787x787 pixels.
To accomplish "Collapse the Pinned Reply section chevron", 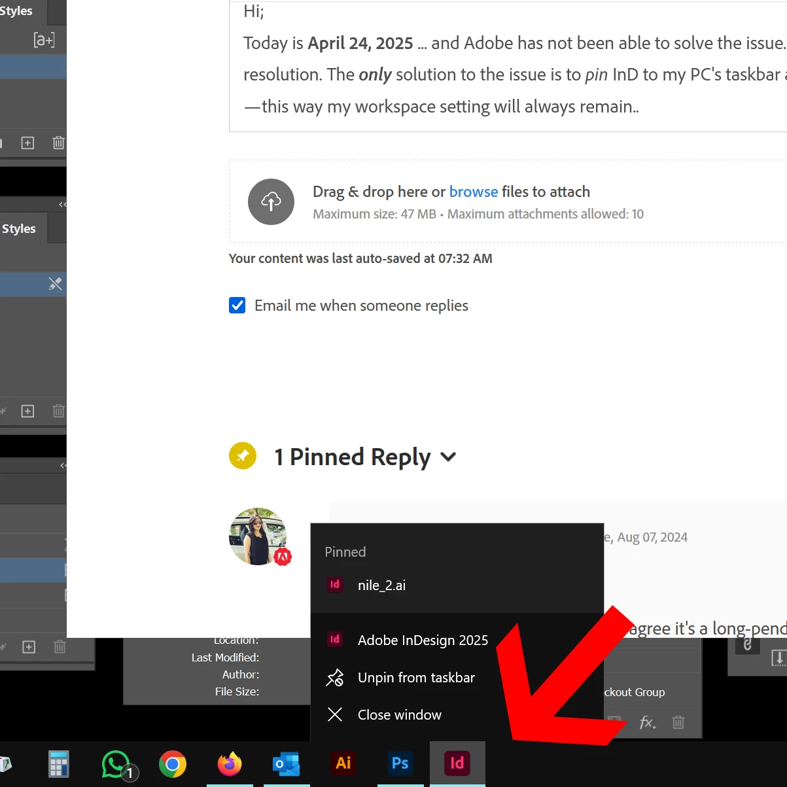I will coord(448,457).
